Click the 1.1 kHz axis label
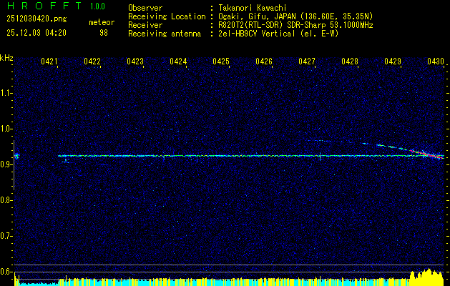This screenshot has width=450, height=286. (6, 93)
